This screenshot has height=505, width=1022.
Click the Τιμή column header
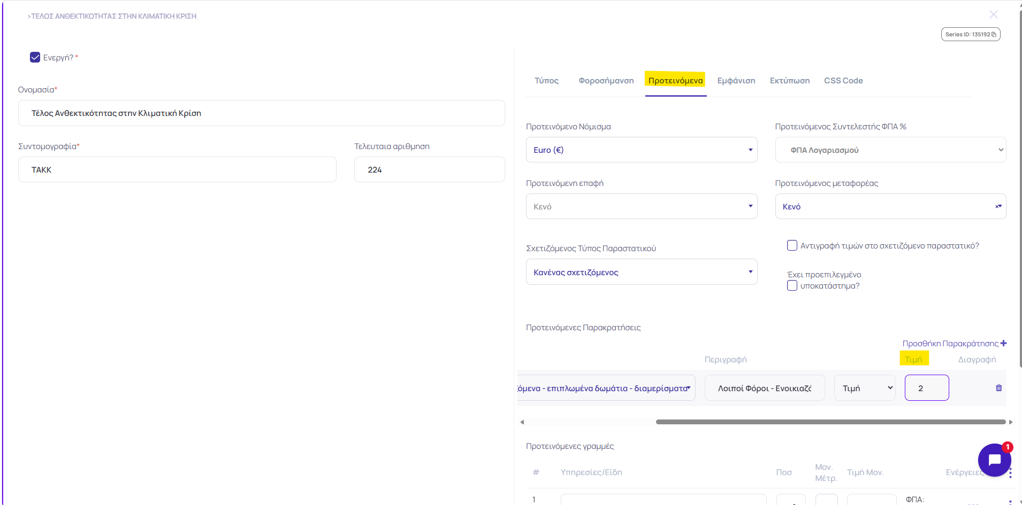[x=913, y=359]
